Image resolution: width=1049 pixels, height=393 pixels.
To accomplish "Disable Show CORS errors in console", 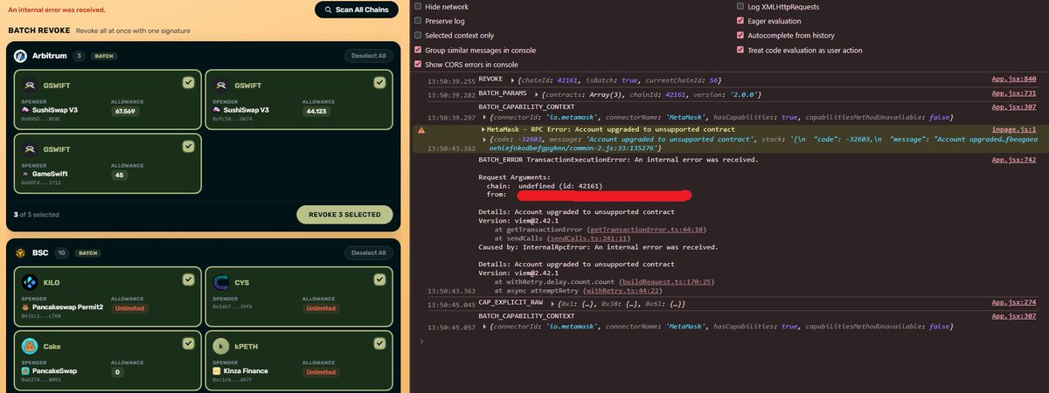I will [418, 65].
